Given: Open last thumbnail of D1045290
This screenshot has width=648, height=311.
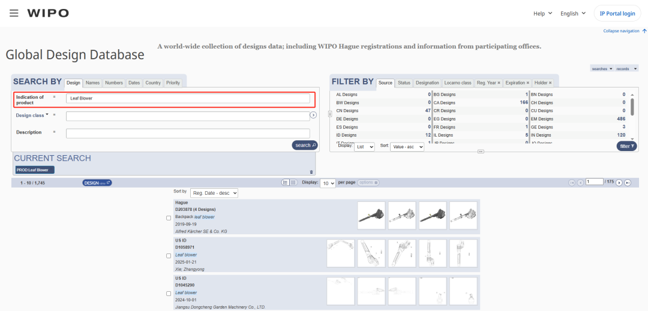Looking at the screenshot, I should pyautogui.click(x=463, y=291).
